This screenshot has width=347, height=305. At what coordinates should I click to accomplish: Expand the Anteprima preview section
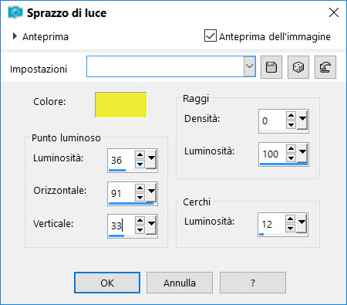pos(15,36)
